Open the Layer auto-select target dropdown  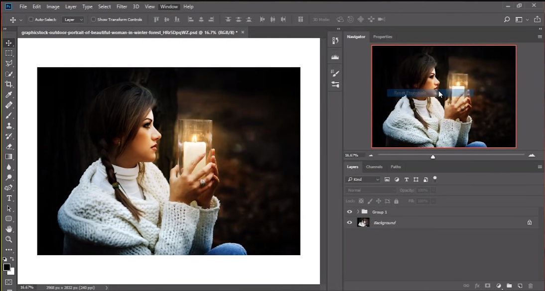click(x=73, y=19)
